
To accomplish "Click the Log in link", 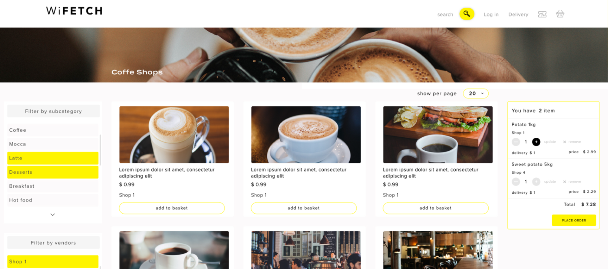I will point(491,15).
